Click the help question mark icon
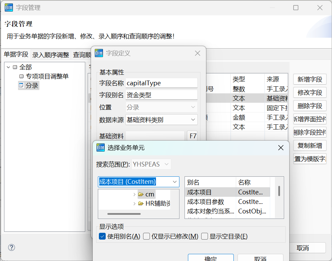Image resolution: width=332 pixels, height=261 pixels. [12, 247]
